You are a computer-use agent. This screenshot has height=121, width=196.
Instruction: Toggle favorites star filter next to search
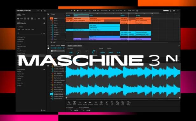click(44, 33)
